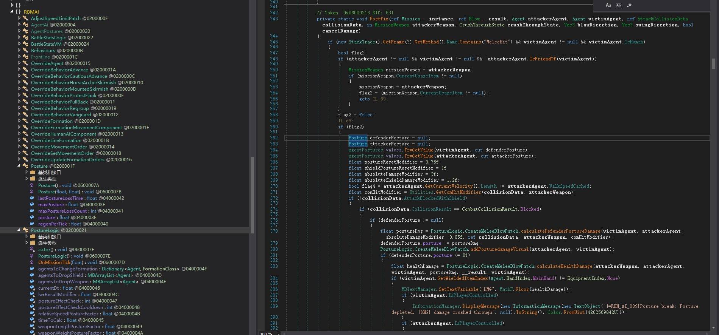Viewport: 719px width, 335px height.
Task: Click the BattleStatsVM class icon
Action: 25,44
